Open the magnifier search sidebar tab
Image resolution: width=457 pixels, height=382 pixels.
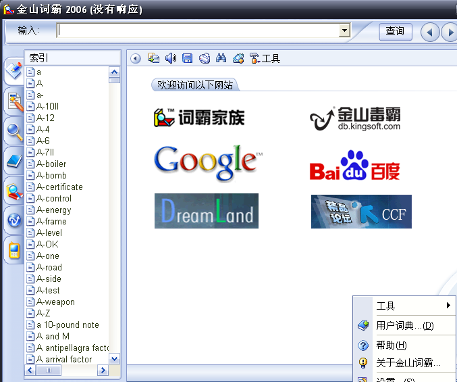tap(15, 132)
